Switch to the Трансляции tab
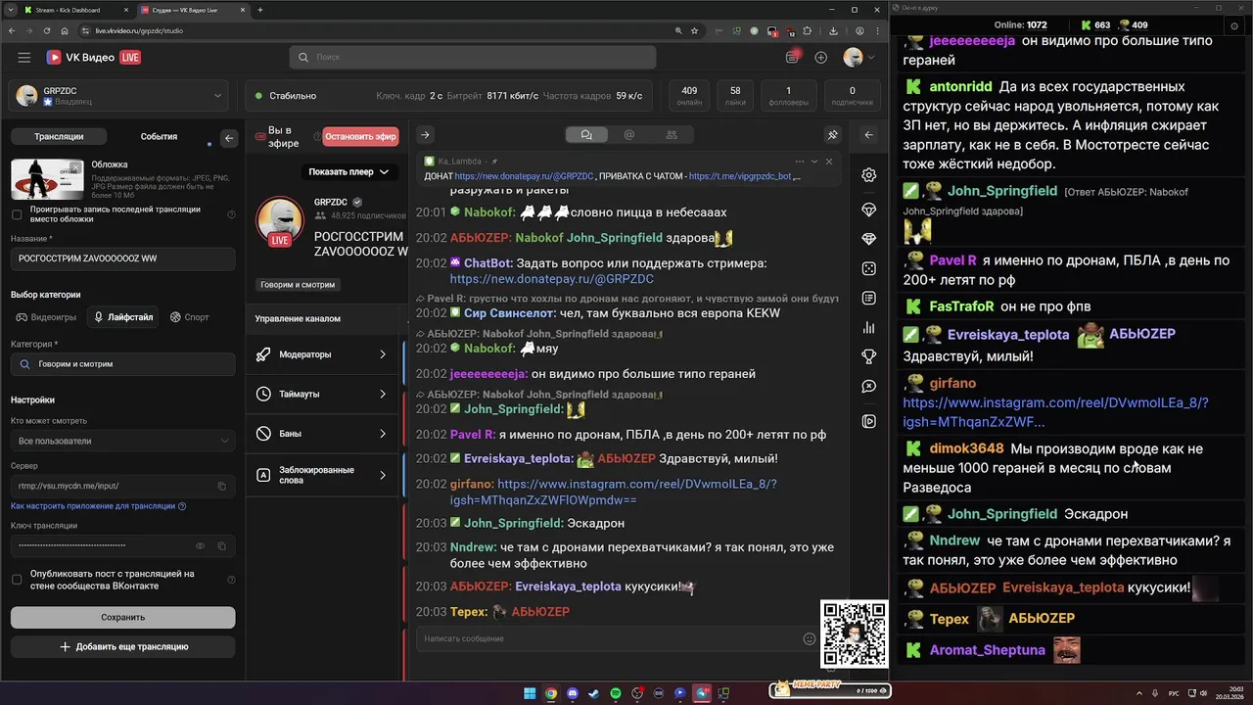The image size is (1253, 705). coord(59,137)
